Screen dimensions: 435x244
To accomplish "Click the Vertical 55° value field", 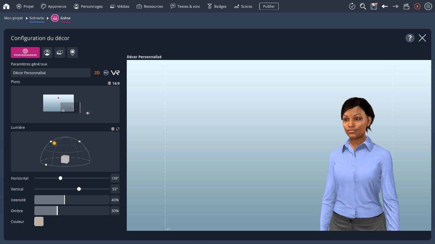I will click(x=115, y=189).
